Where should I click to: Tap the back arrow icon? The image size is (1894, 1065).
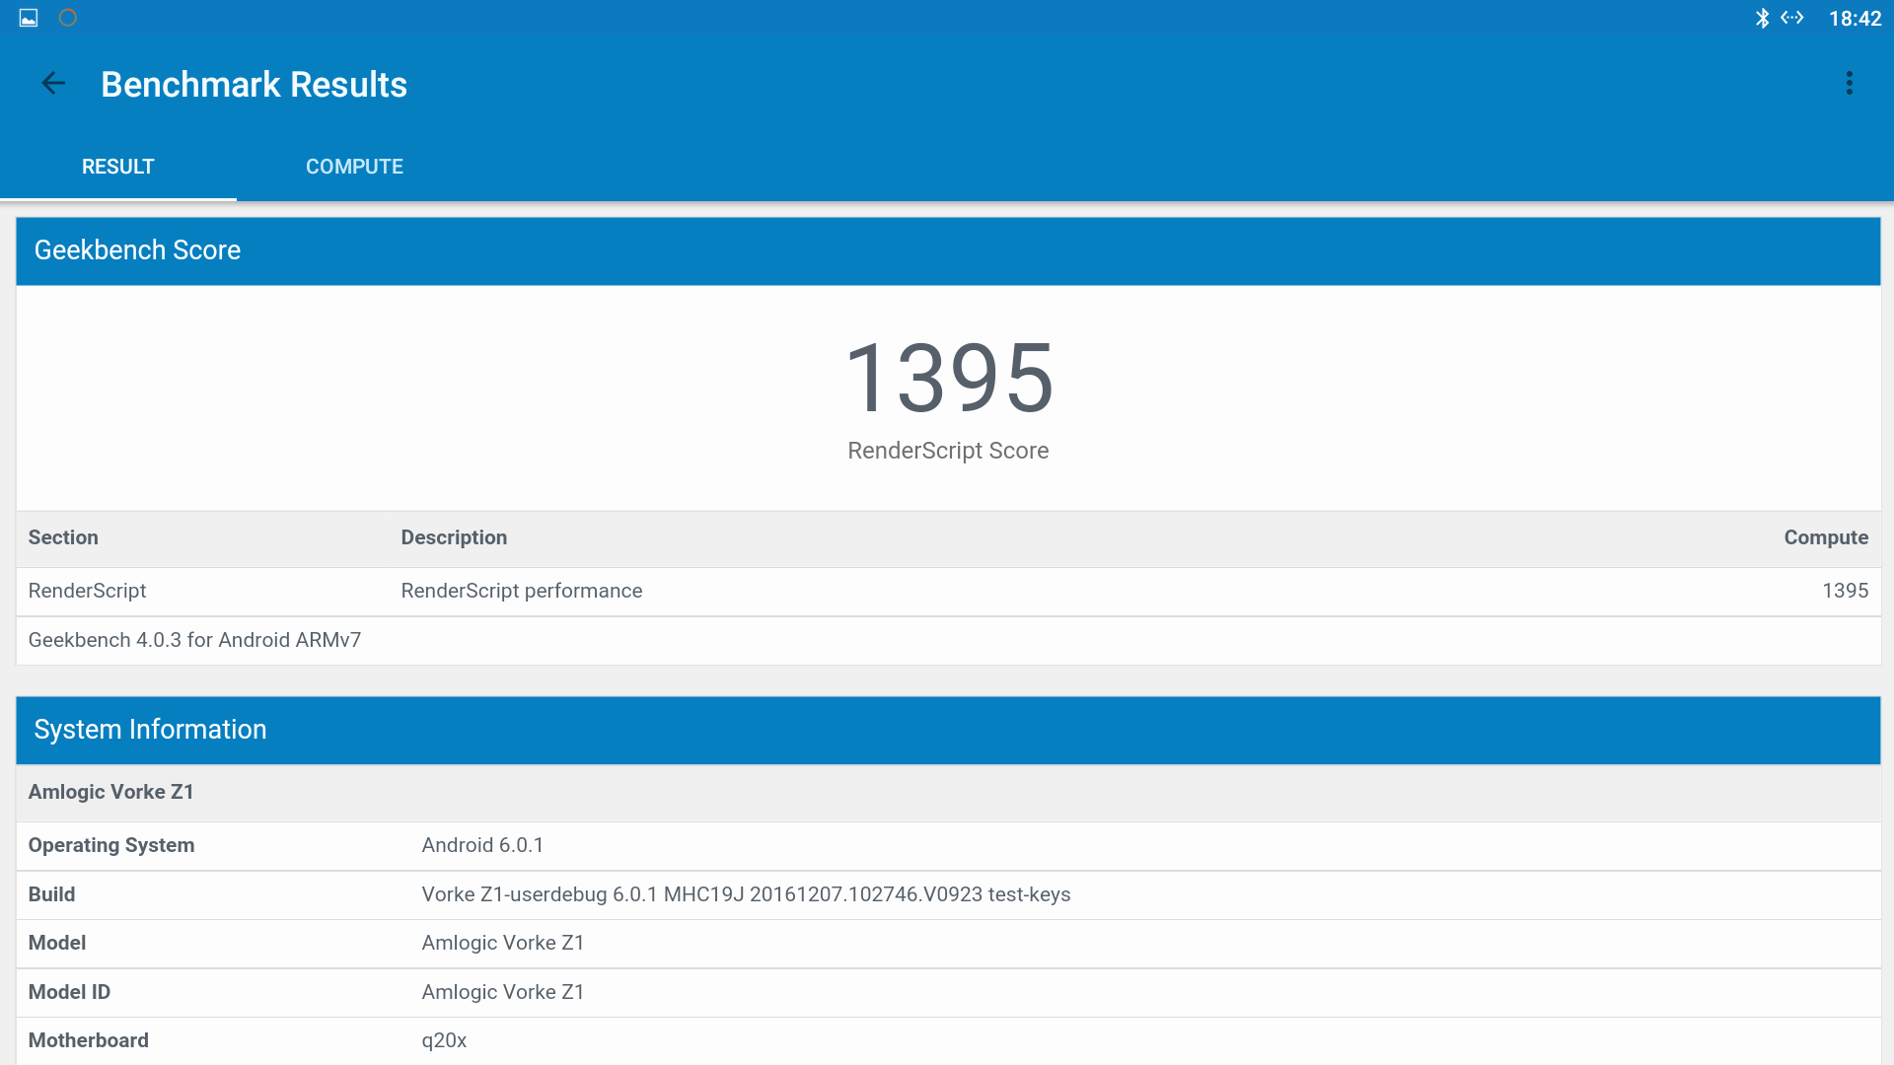point(53,84)
